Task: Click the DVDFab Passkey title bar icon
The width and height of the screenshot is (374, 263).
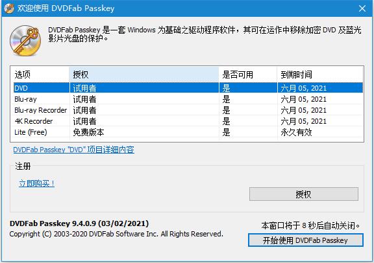Action: coord(9,8)
